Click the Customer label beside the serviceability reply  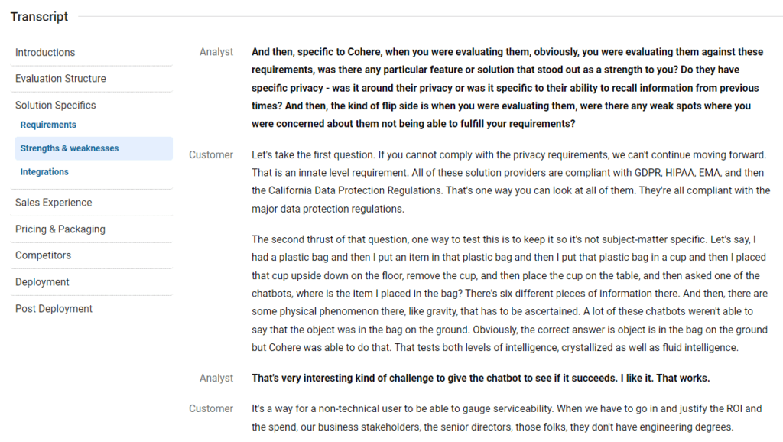pyautogui.click(x=211, y=409)
